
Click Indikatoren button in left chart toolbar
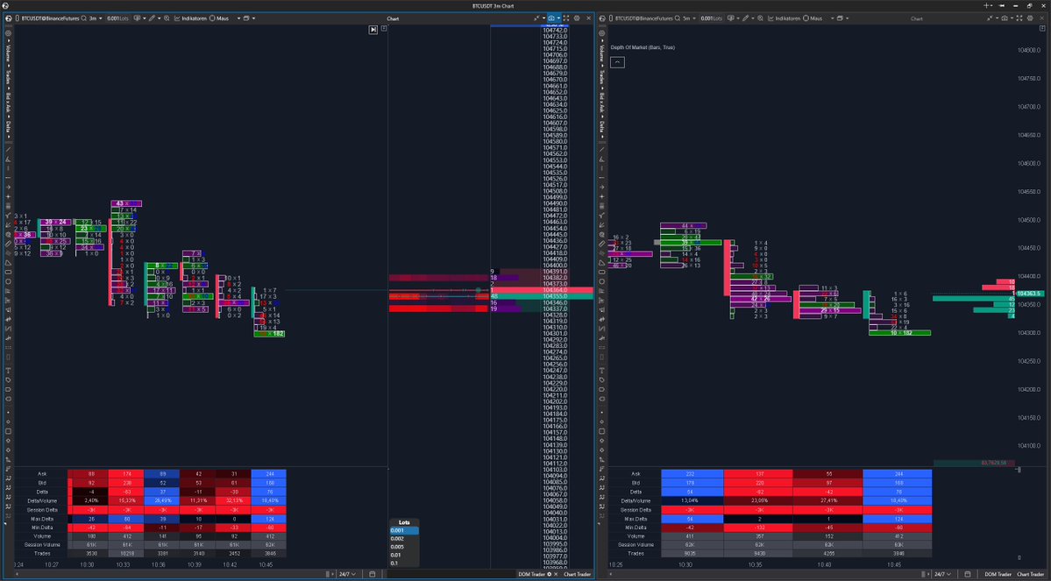pos(190,18)
